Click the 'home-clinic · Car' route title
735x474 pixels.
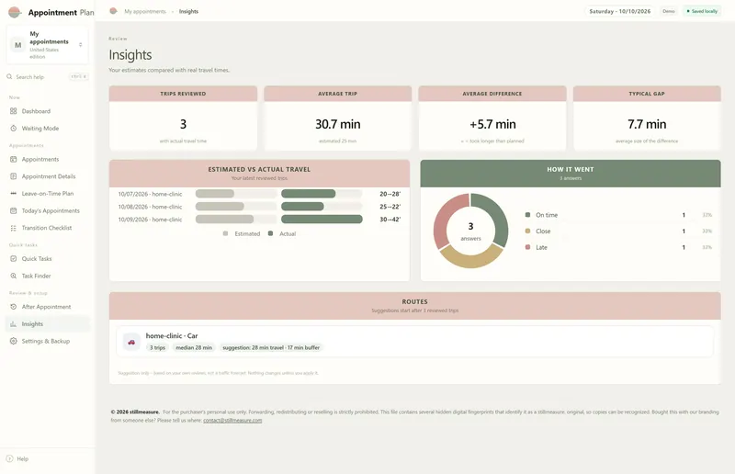[x=172, y=335]
